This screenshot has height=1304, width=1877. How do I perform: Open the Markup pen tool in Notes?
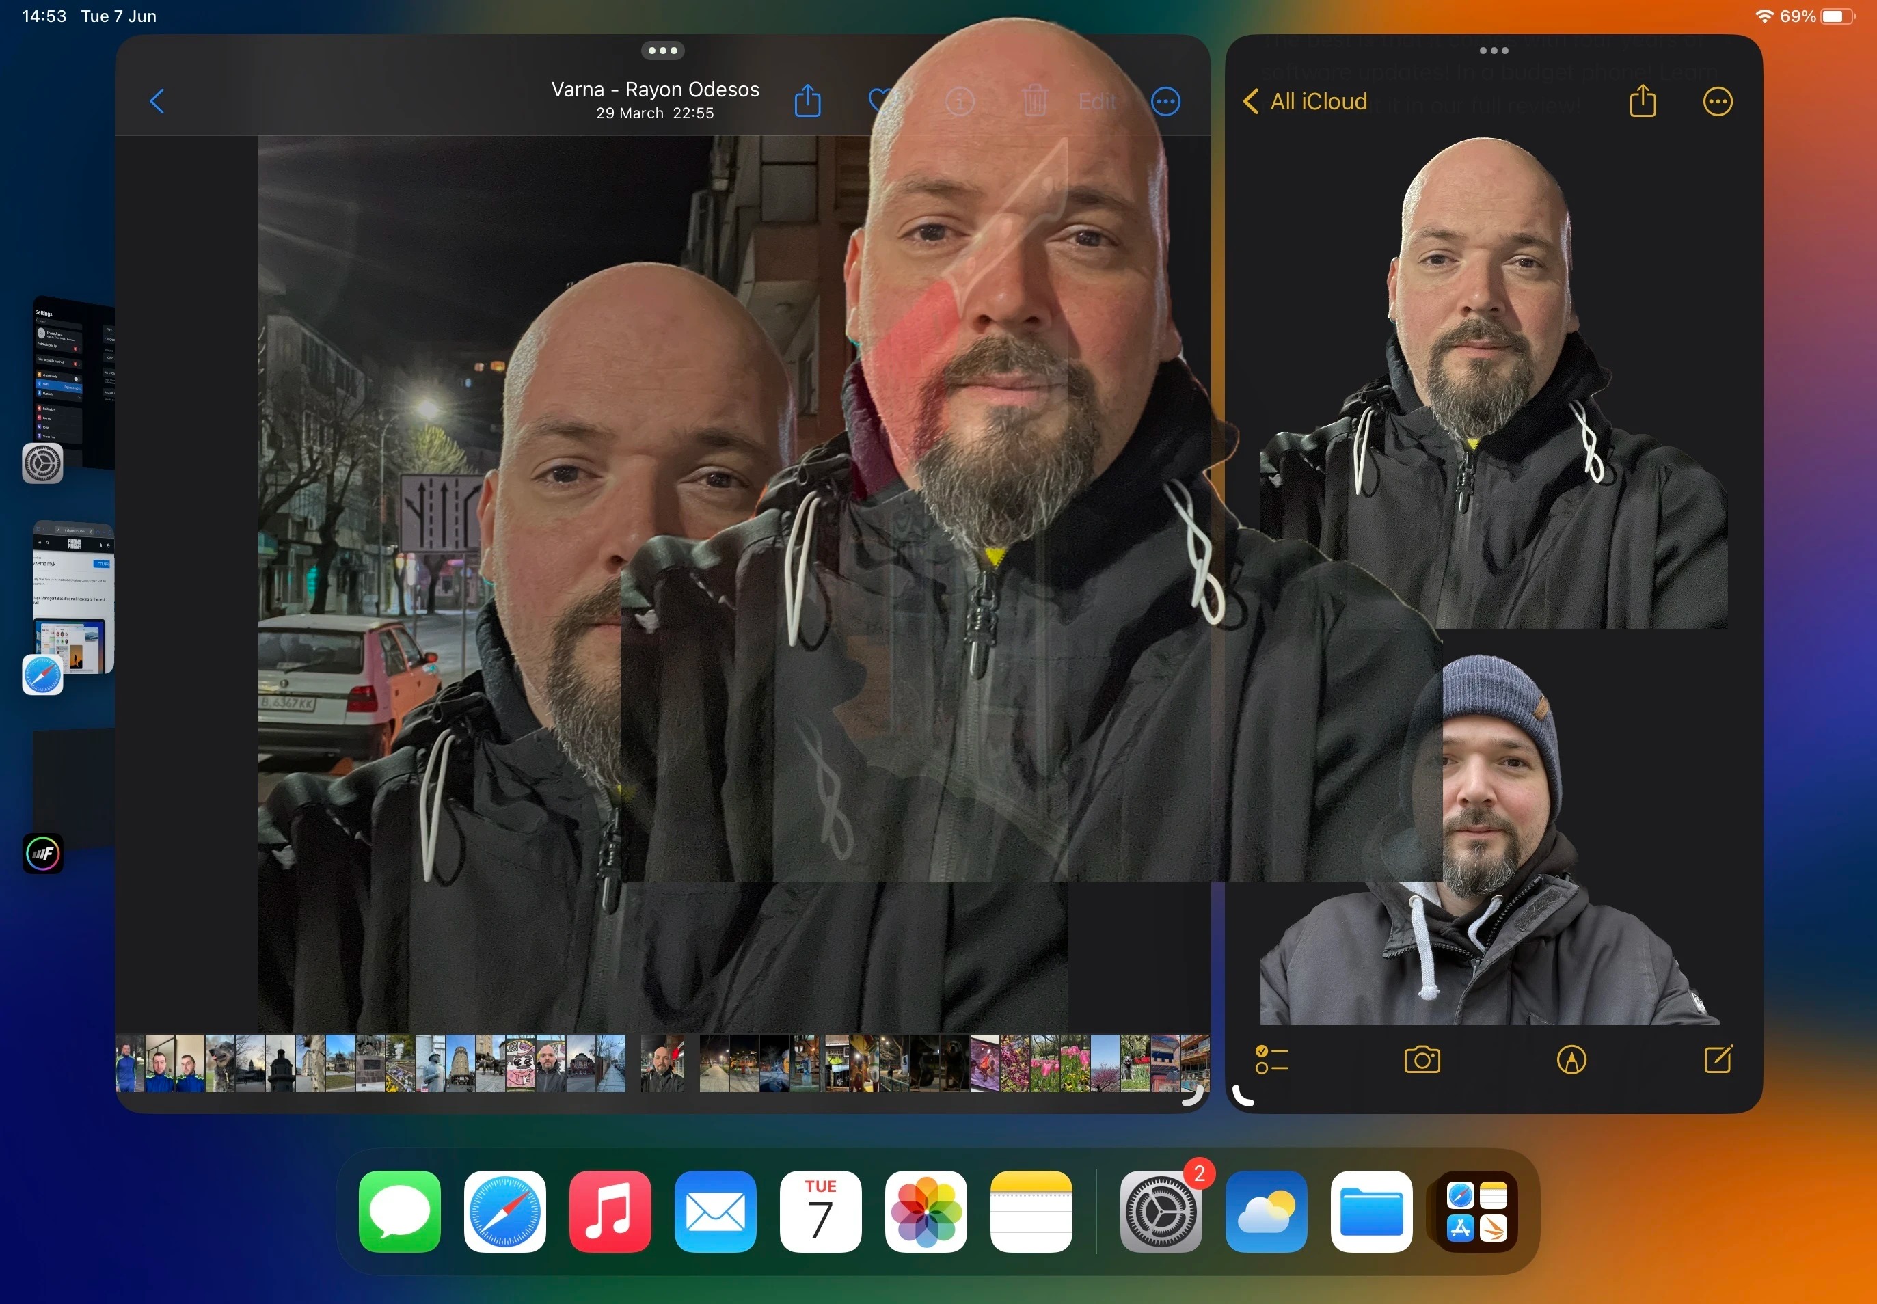click(x=1571, y=1060)
